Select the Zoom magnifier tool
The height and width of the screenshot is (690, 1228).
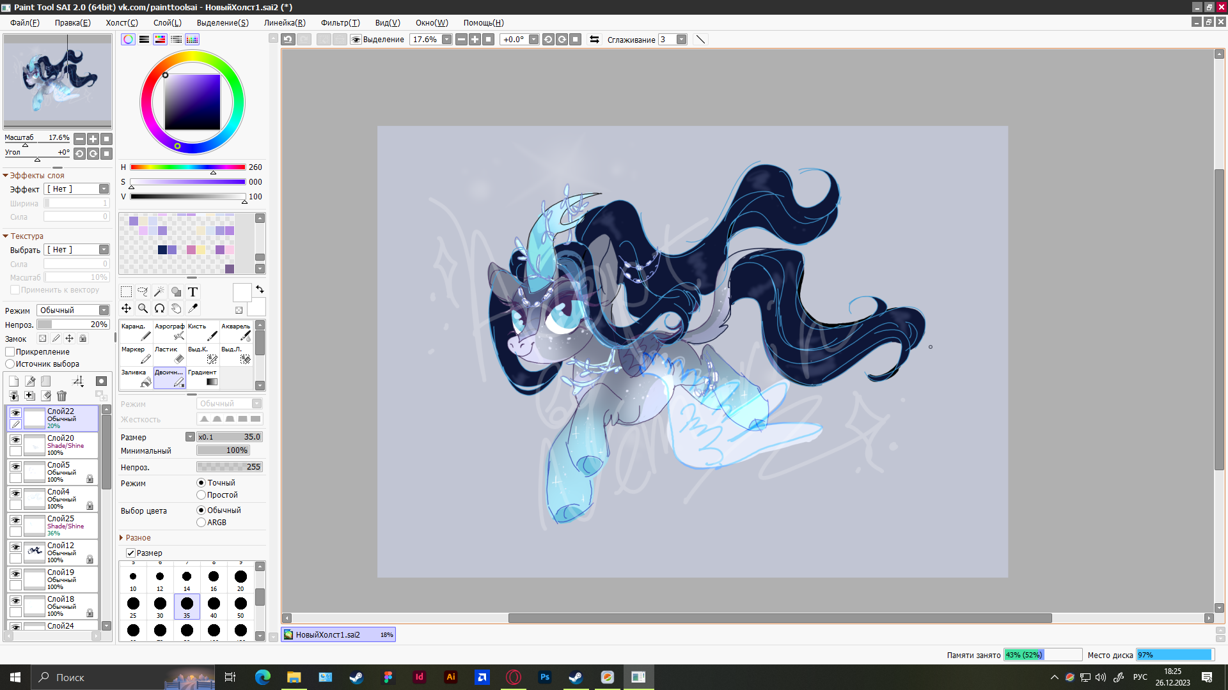coord(143,309)
